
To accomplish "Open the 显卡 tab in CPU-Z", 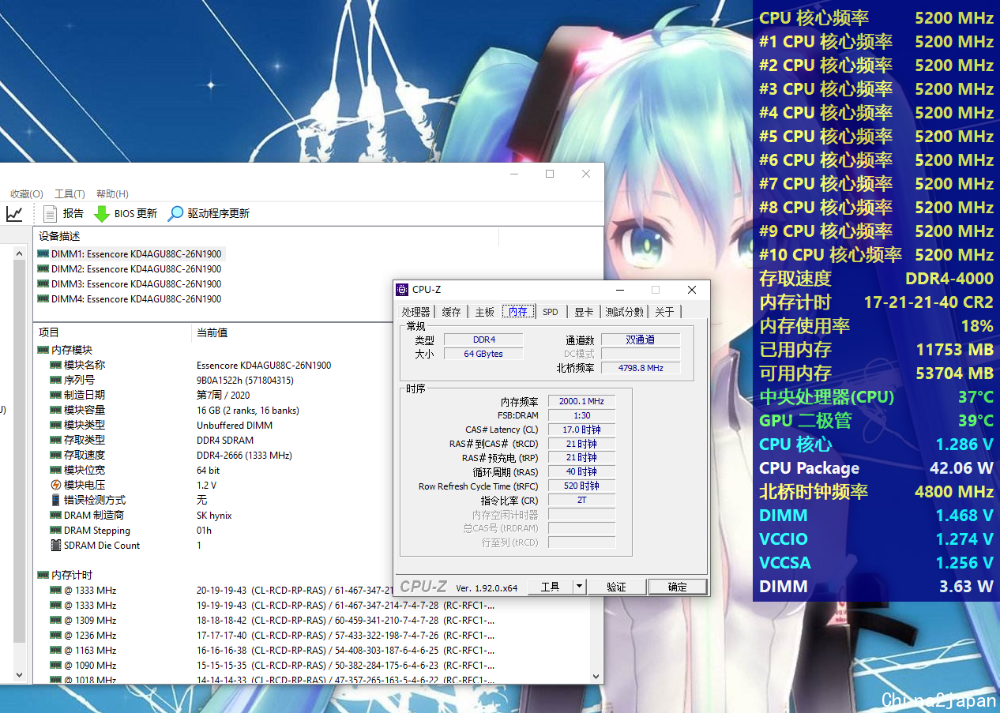I will (x=584, y=312).
